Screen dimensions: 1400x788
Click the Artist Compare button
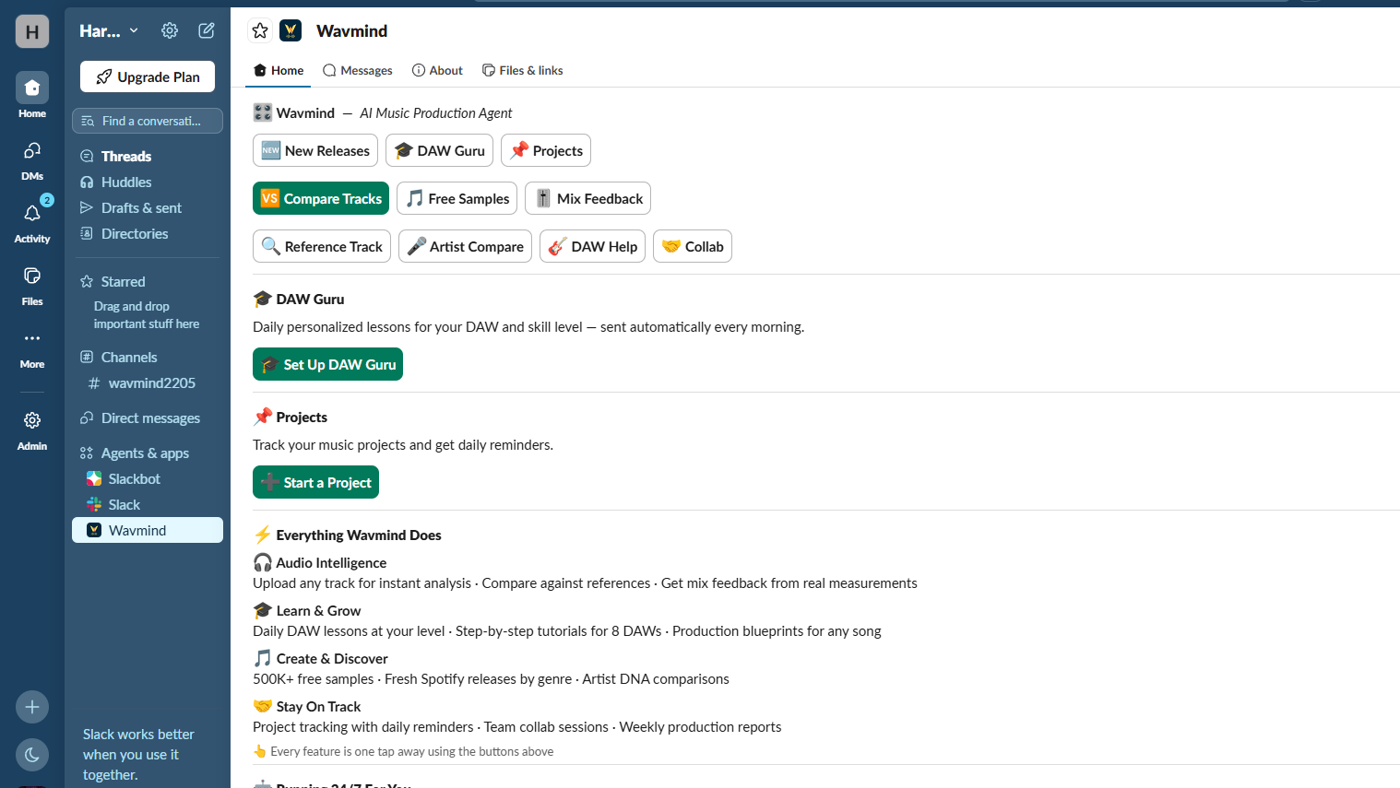[465, 246]
